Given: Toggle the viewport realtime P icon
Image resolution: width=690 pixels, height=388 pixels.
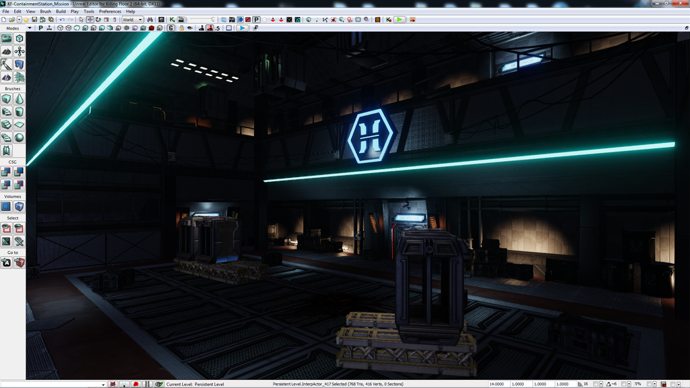Looking at the screenshot, I should 40,28.
